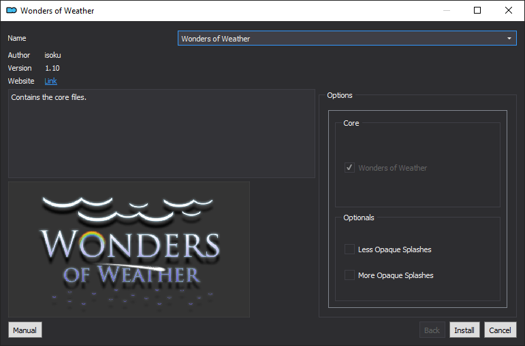Viewport: 525px width, 346px height.
Task: Maximize the installer window
Action: 477,10
